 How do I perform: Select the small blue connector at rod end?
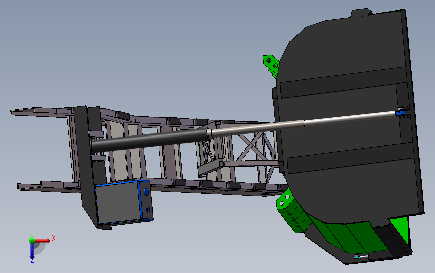pyautogui.click(x=399, y=113)
